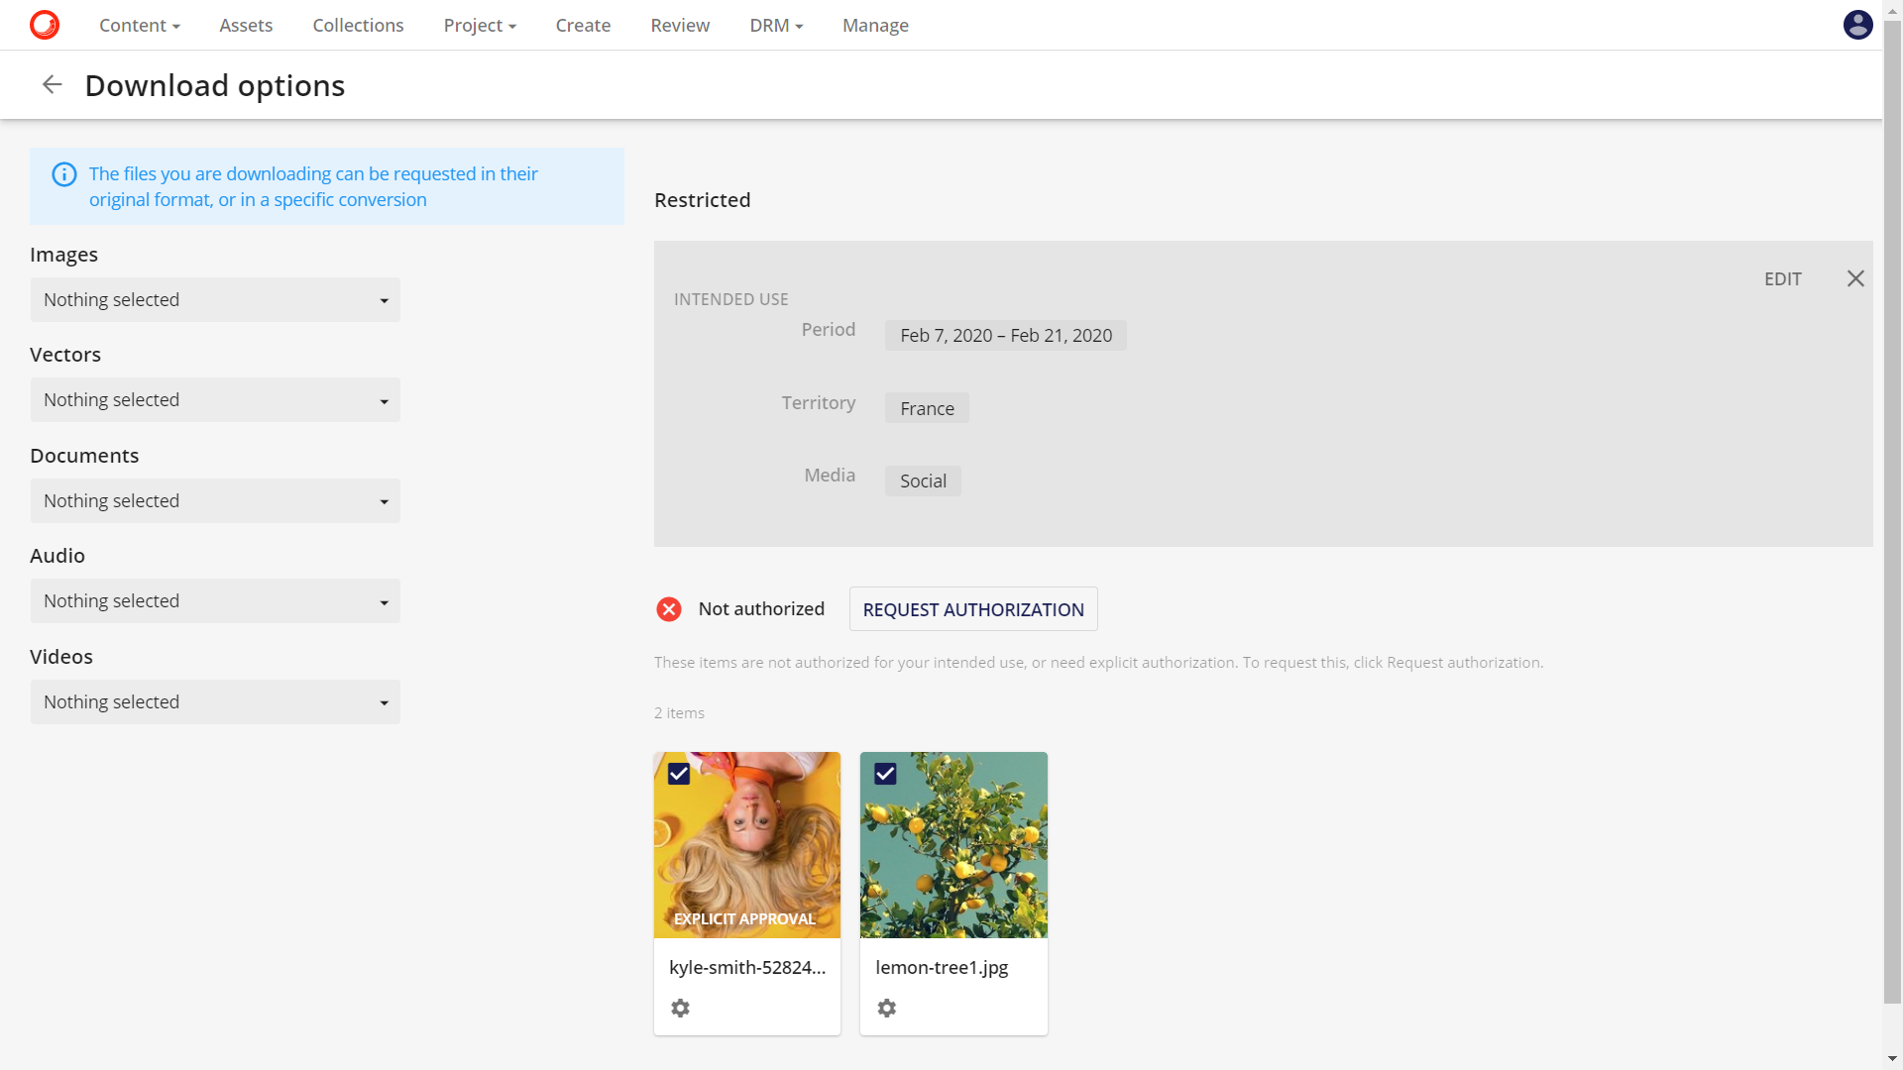This screenshot has height=1070, width=1903.
Task: Click EDIT on the Intended Use section
Action: pos(1782,278)
